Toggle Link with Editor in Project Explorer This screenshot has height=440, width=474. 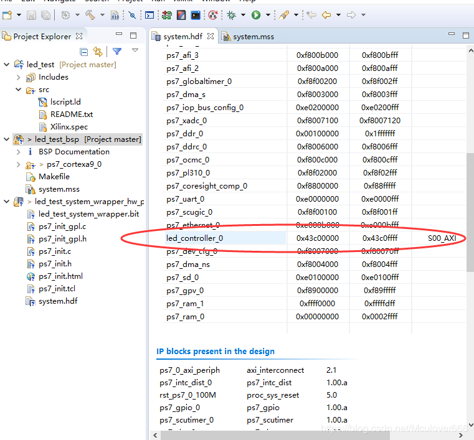coord(98,52)
